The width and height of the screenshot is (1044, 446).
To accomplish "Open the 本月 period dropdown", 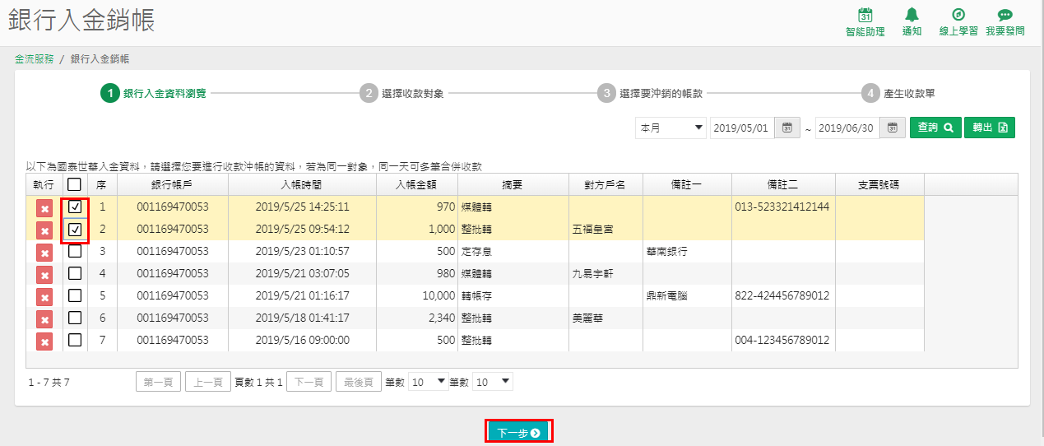I will [x=670, y=128].
